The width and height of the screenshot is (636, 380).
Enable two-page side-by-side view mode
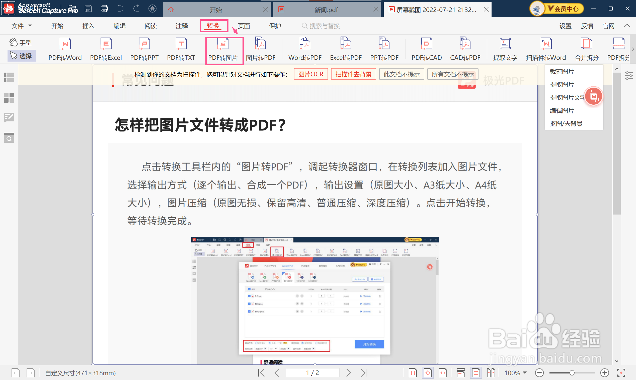pyautogui.click(x=491, y=373)
